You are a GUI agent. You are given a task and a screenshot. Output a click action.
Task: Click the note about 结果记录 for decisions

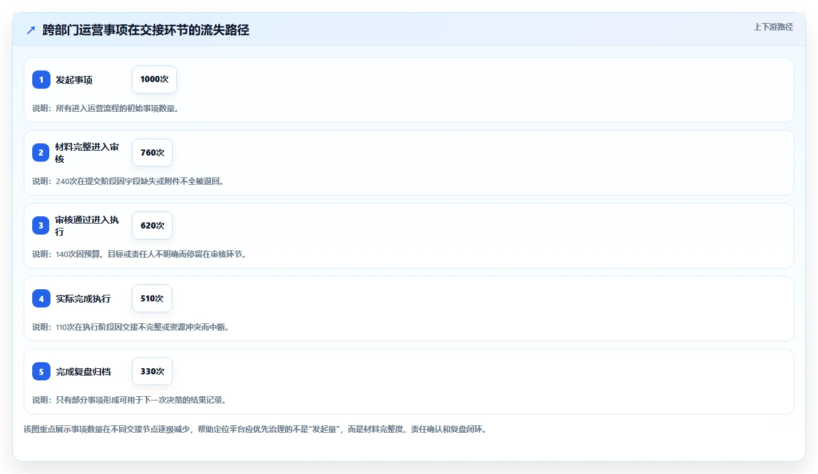coord(130,400)
